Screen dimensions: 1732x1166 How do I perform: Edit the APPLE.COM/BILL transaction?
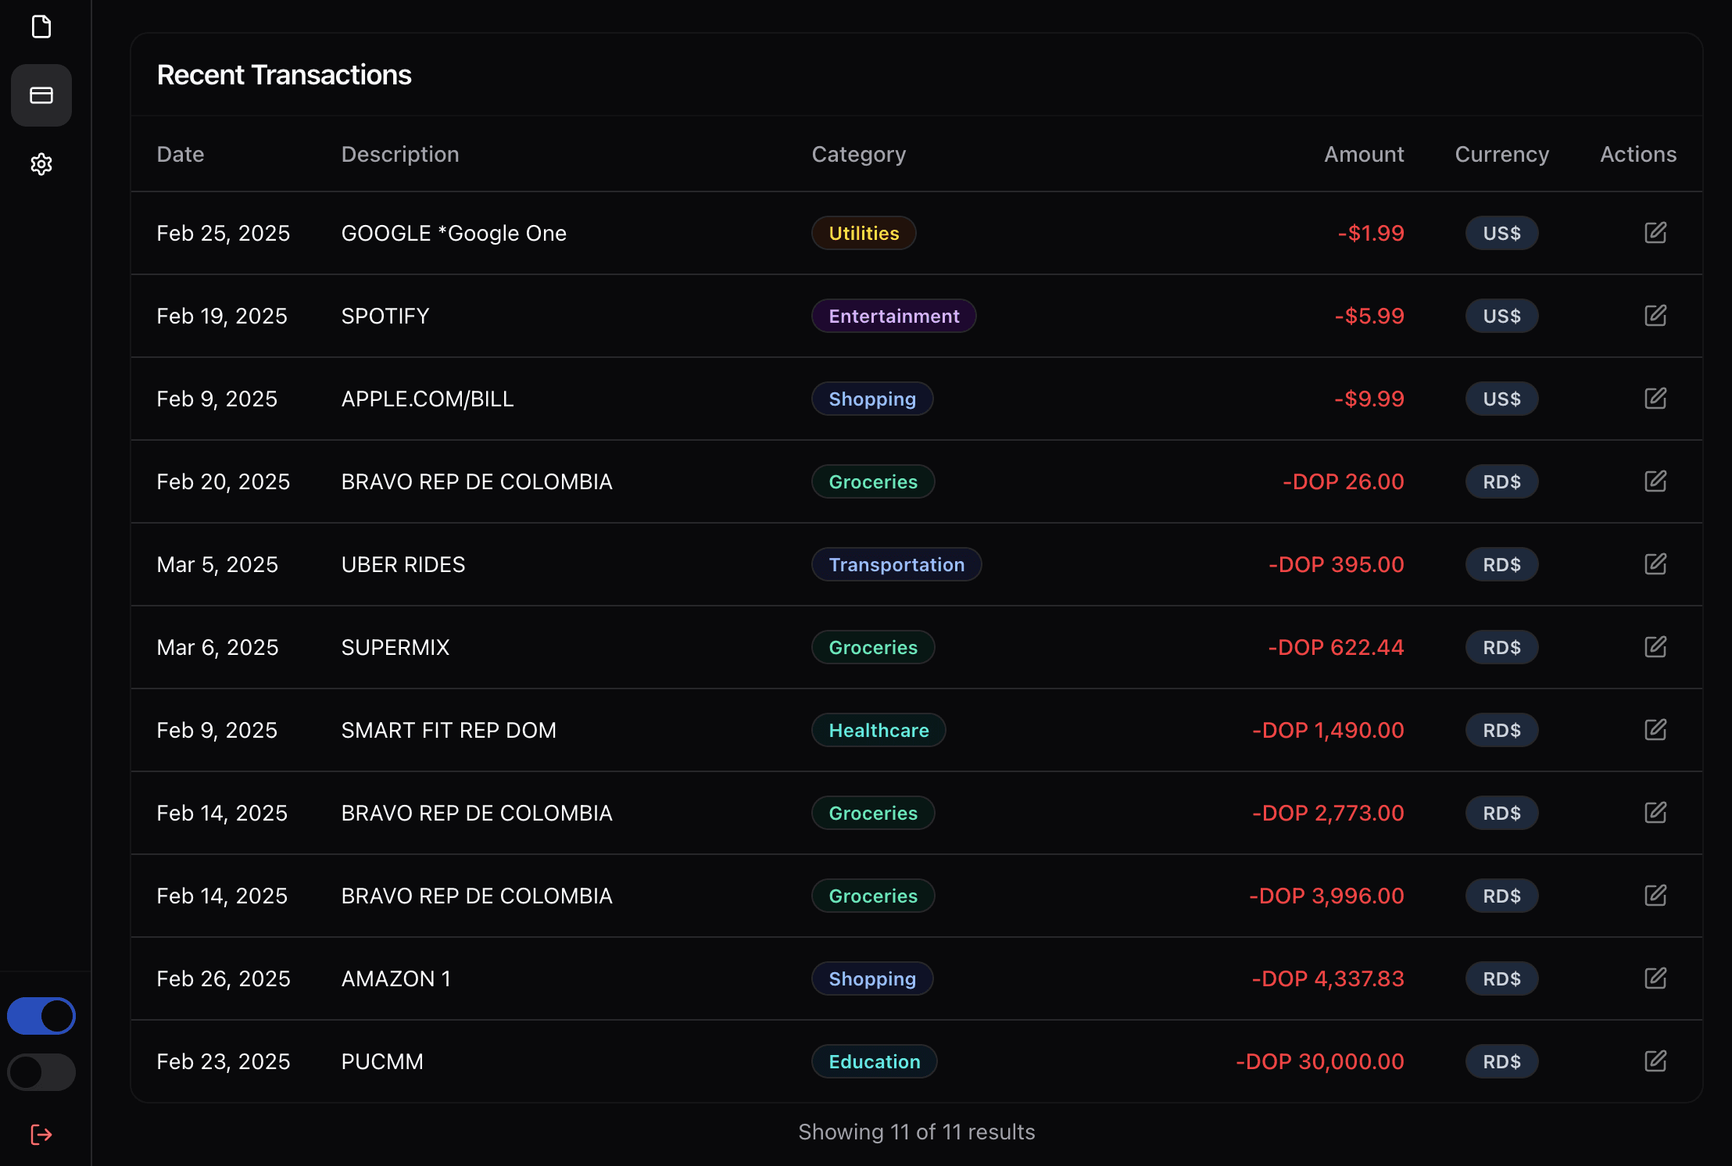pyautogui.click(x=1655, y=399)
